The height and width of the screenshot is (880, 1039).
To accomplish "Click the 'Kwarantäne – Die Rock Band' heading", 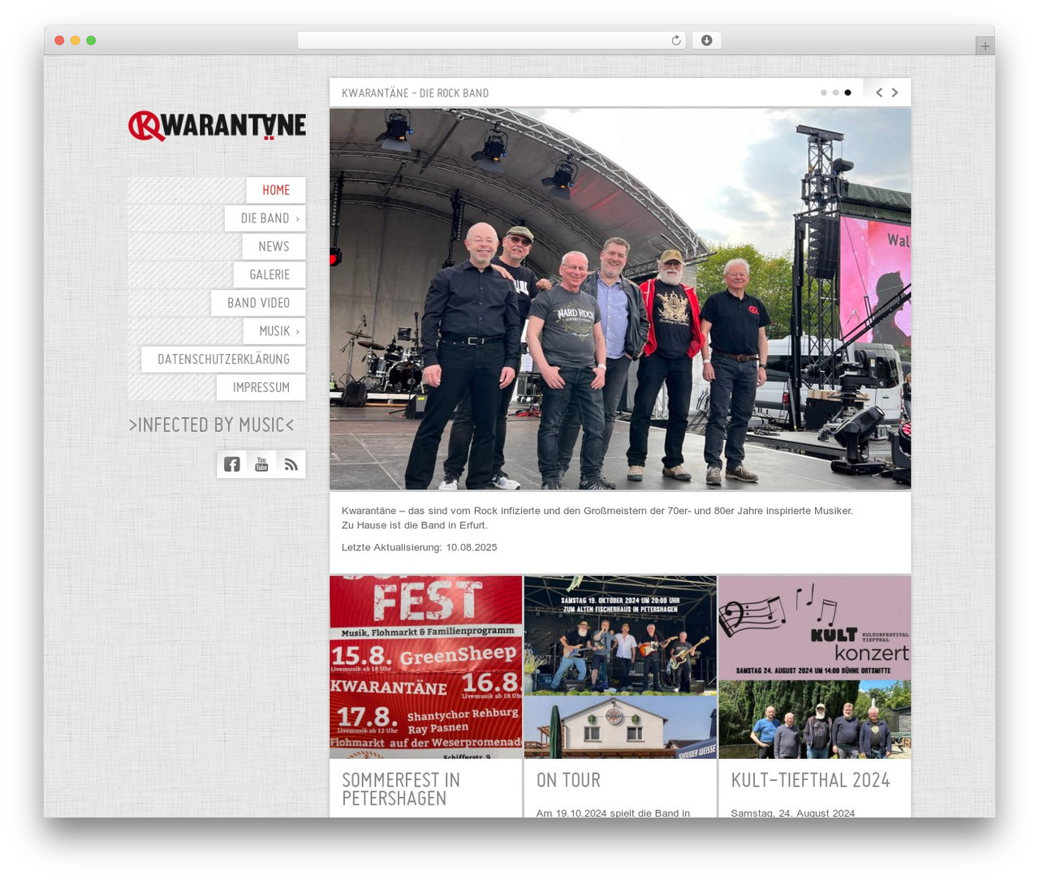I will 416,93.
